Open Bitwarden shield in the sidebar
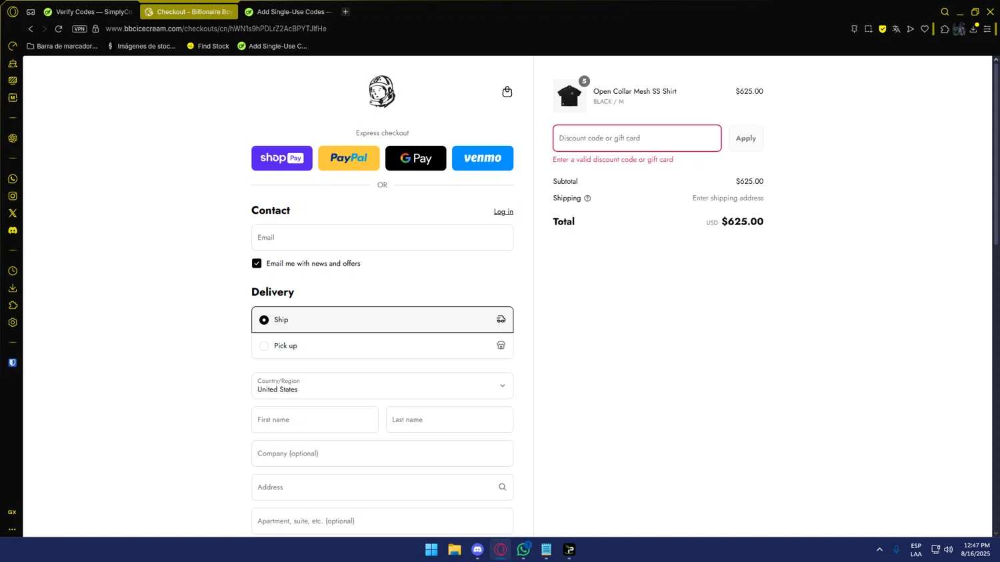The image size is (1000, 562). click(13, 363)
